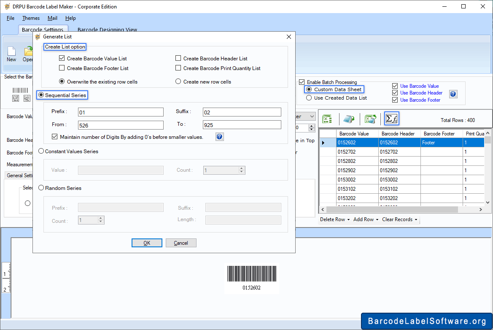Choose Constant Values Series option
The width and height of the screenshot is (493, 330).
pos(41,151)
